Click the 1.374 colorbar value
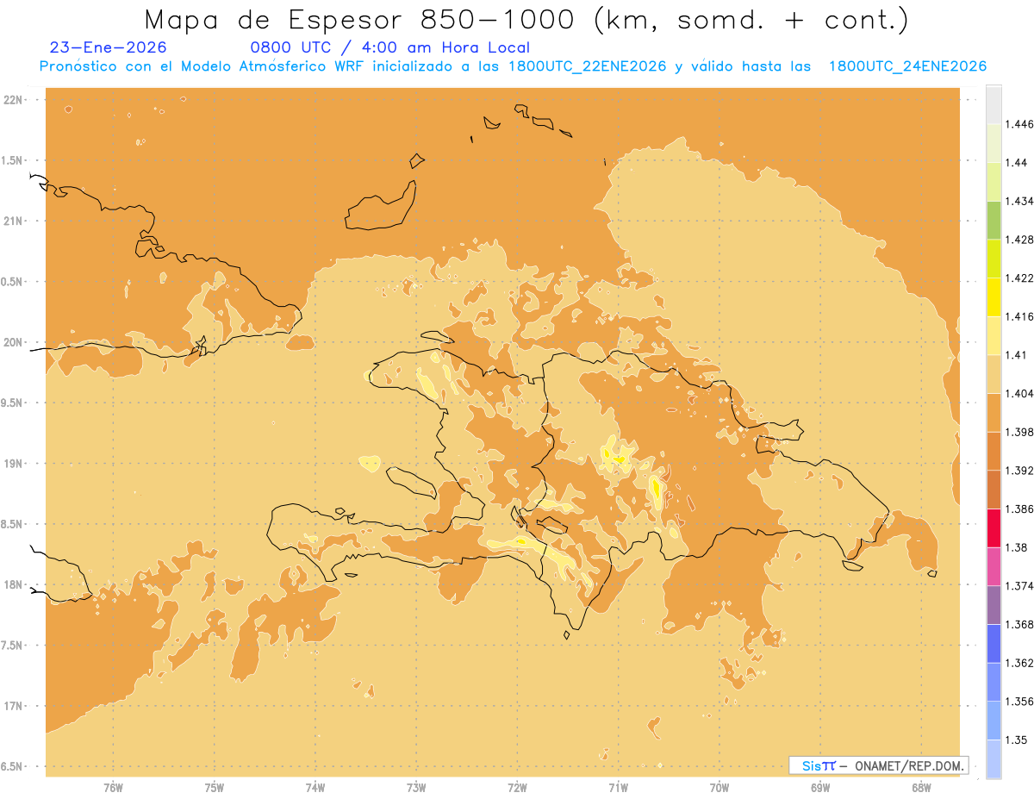This screenshot has height=799, width=1034. pyautogui.click(x=1018, y=586)
